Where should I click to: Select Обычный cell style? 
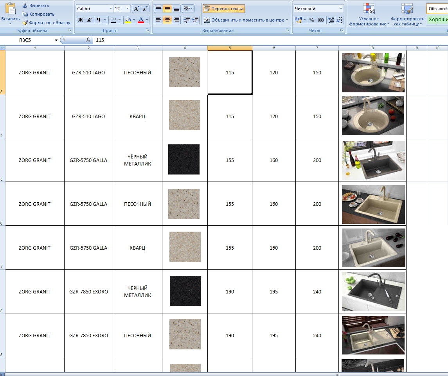(x=437, y=9)
